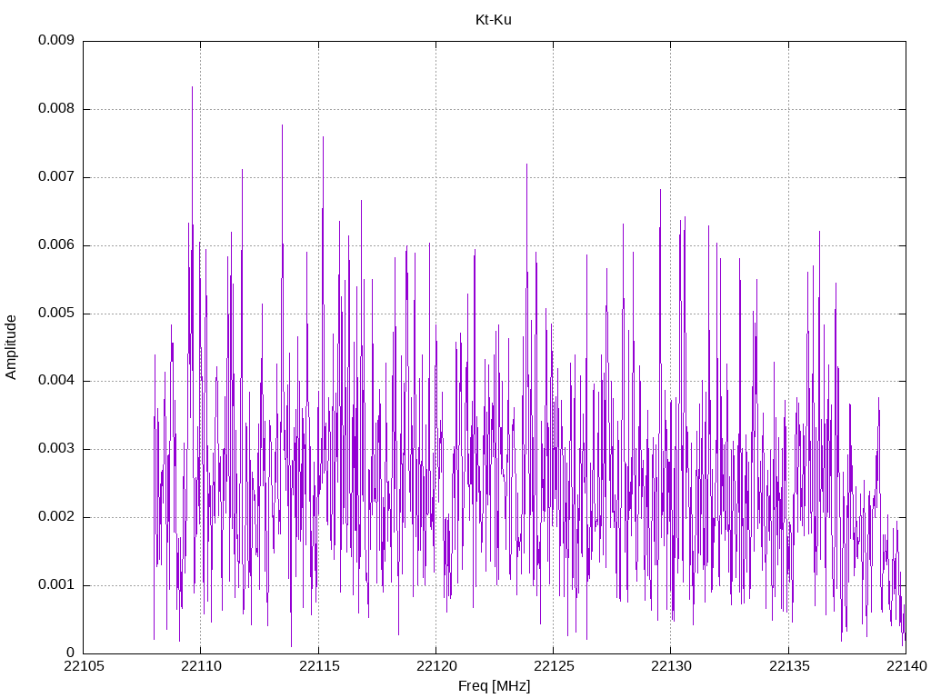Click the 0.005 y-axis tick label

56,313
